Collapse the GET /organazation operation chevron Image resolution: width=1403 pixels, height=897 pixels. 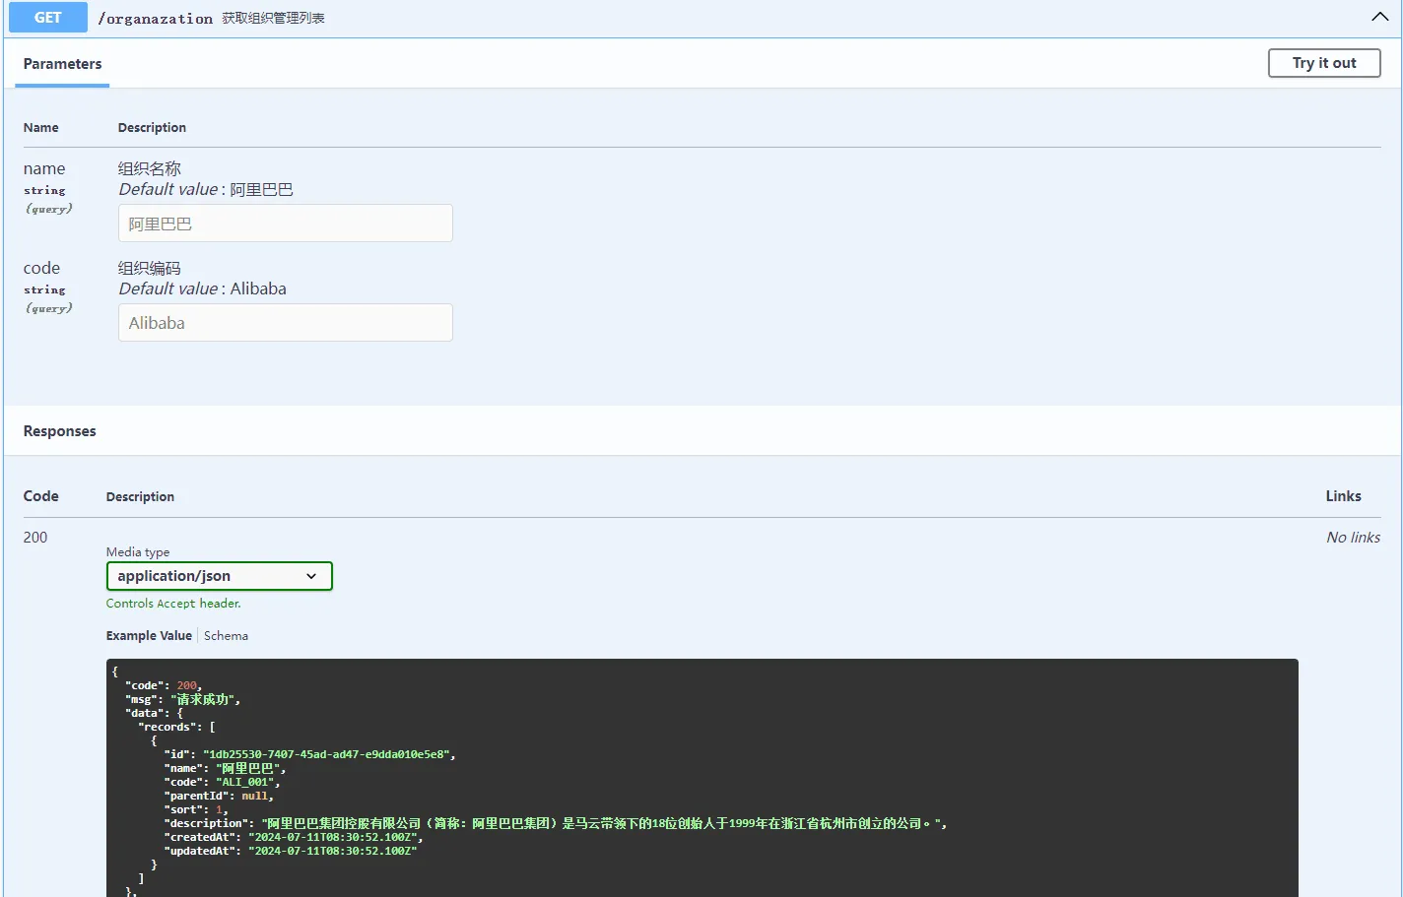[x=1379, y=17]
